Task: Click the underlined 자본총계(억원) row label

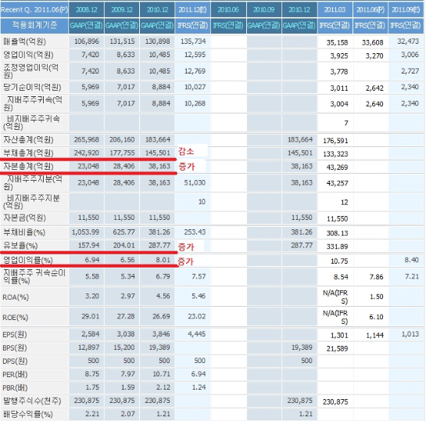Action: coord(28,166)
